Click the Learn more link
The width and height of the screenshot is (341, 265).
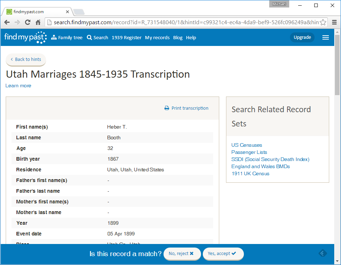18,85
